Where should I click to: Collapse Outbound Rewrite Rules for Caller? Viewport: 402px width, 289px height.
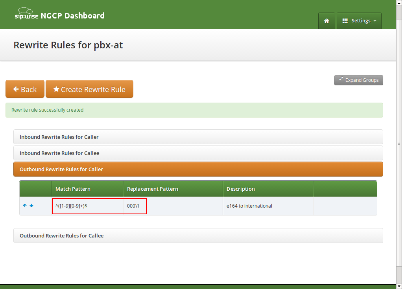pos(198,169)
